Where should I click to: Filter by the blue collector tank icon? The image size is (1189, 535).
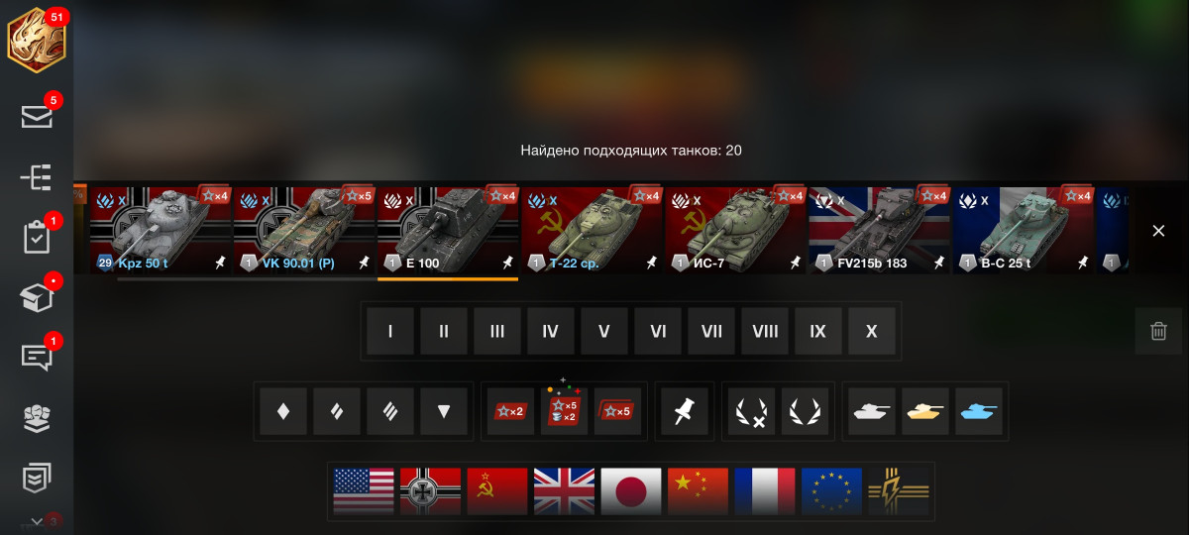tap(979, 411)
